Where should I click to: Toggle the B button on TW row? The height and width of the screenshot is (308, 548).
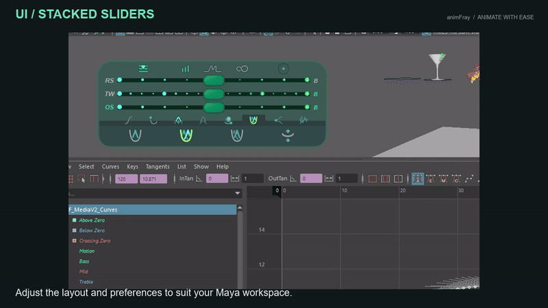(x=316, y=94)
